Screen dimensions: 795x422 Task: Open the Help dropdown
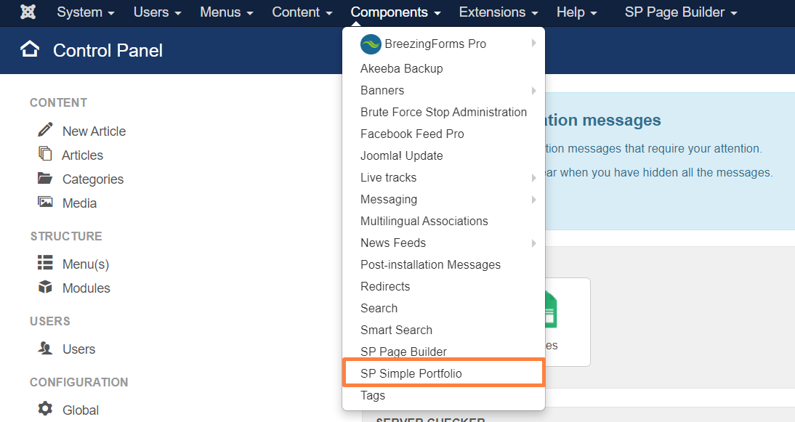tap(576, 12)
